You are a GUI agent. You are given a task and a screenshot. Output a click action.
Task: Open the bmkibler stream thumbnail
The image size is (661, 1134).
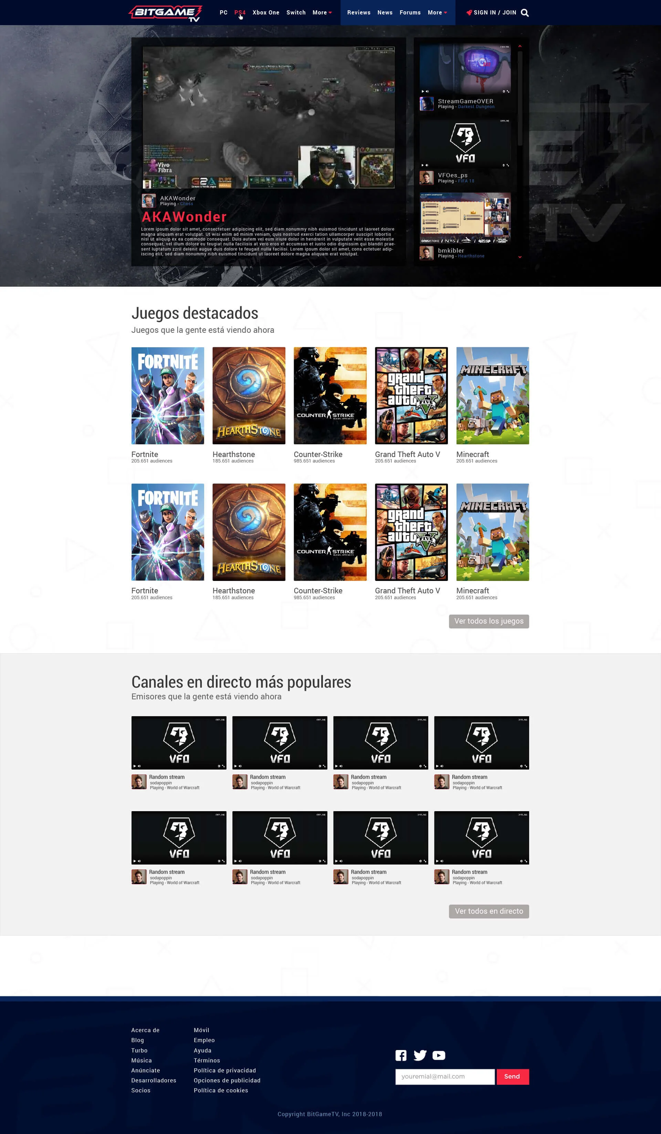(x=465, y=218)
